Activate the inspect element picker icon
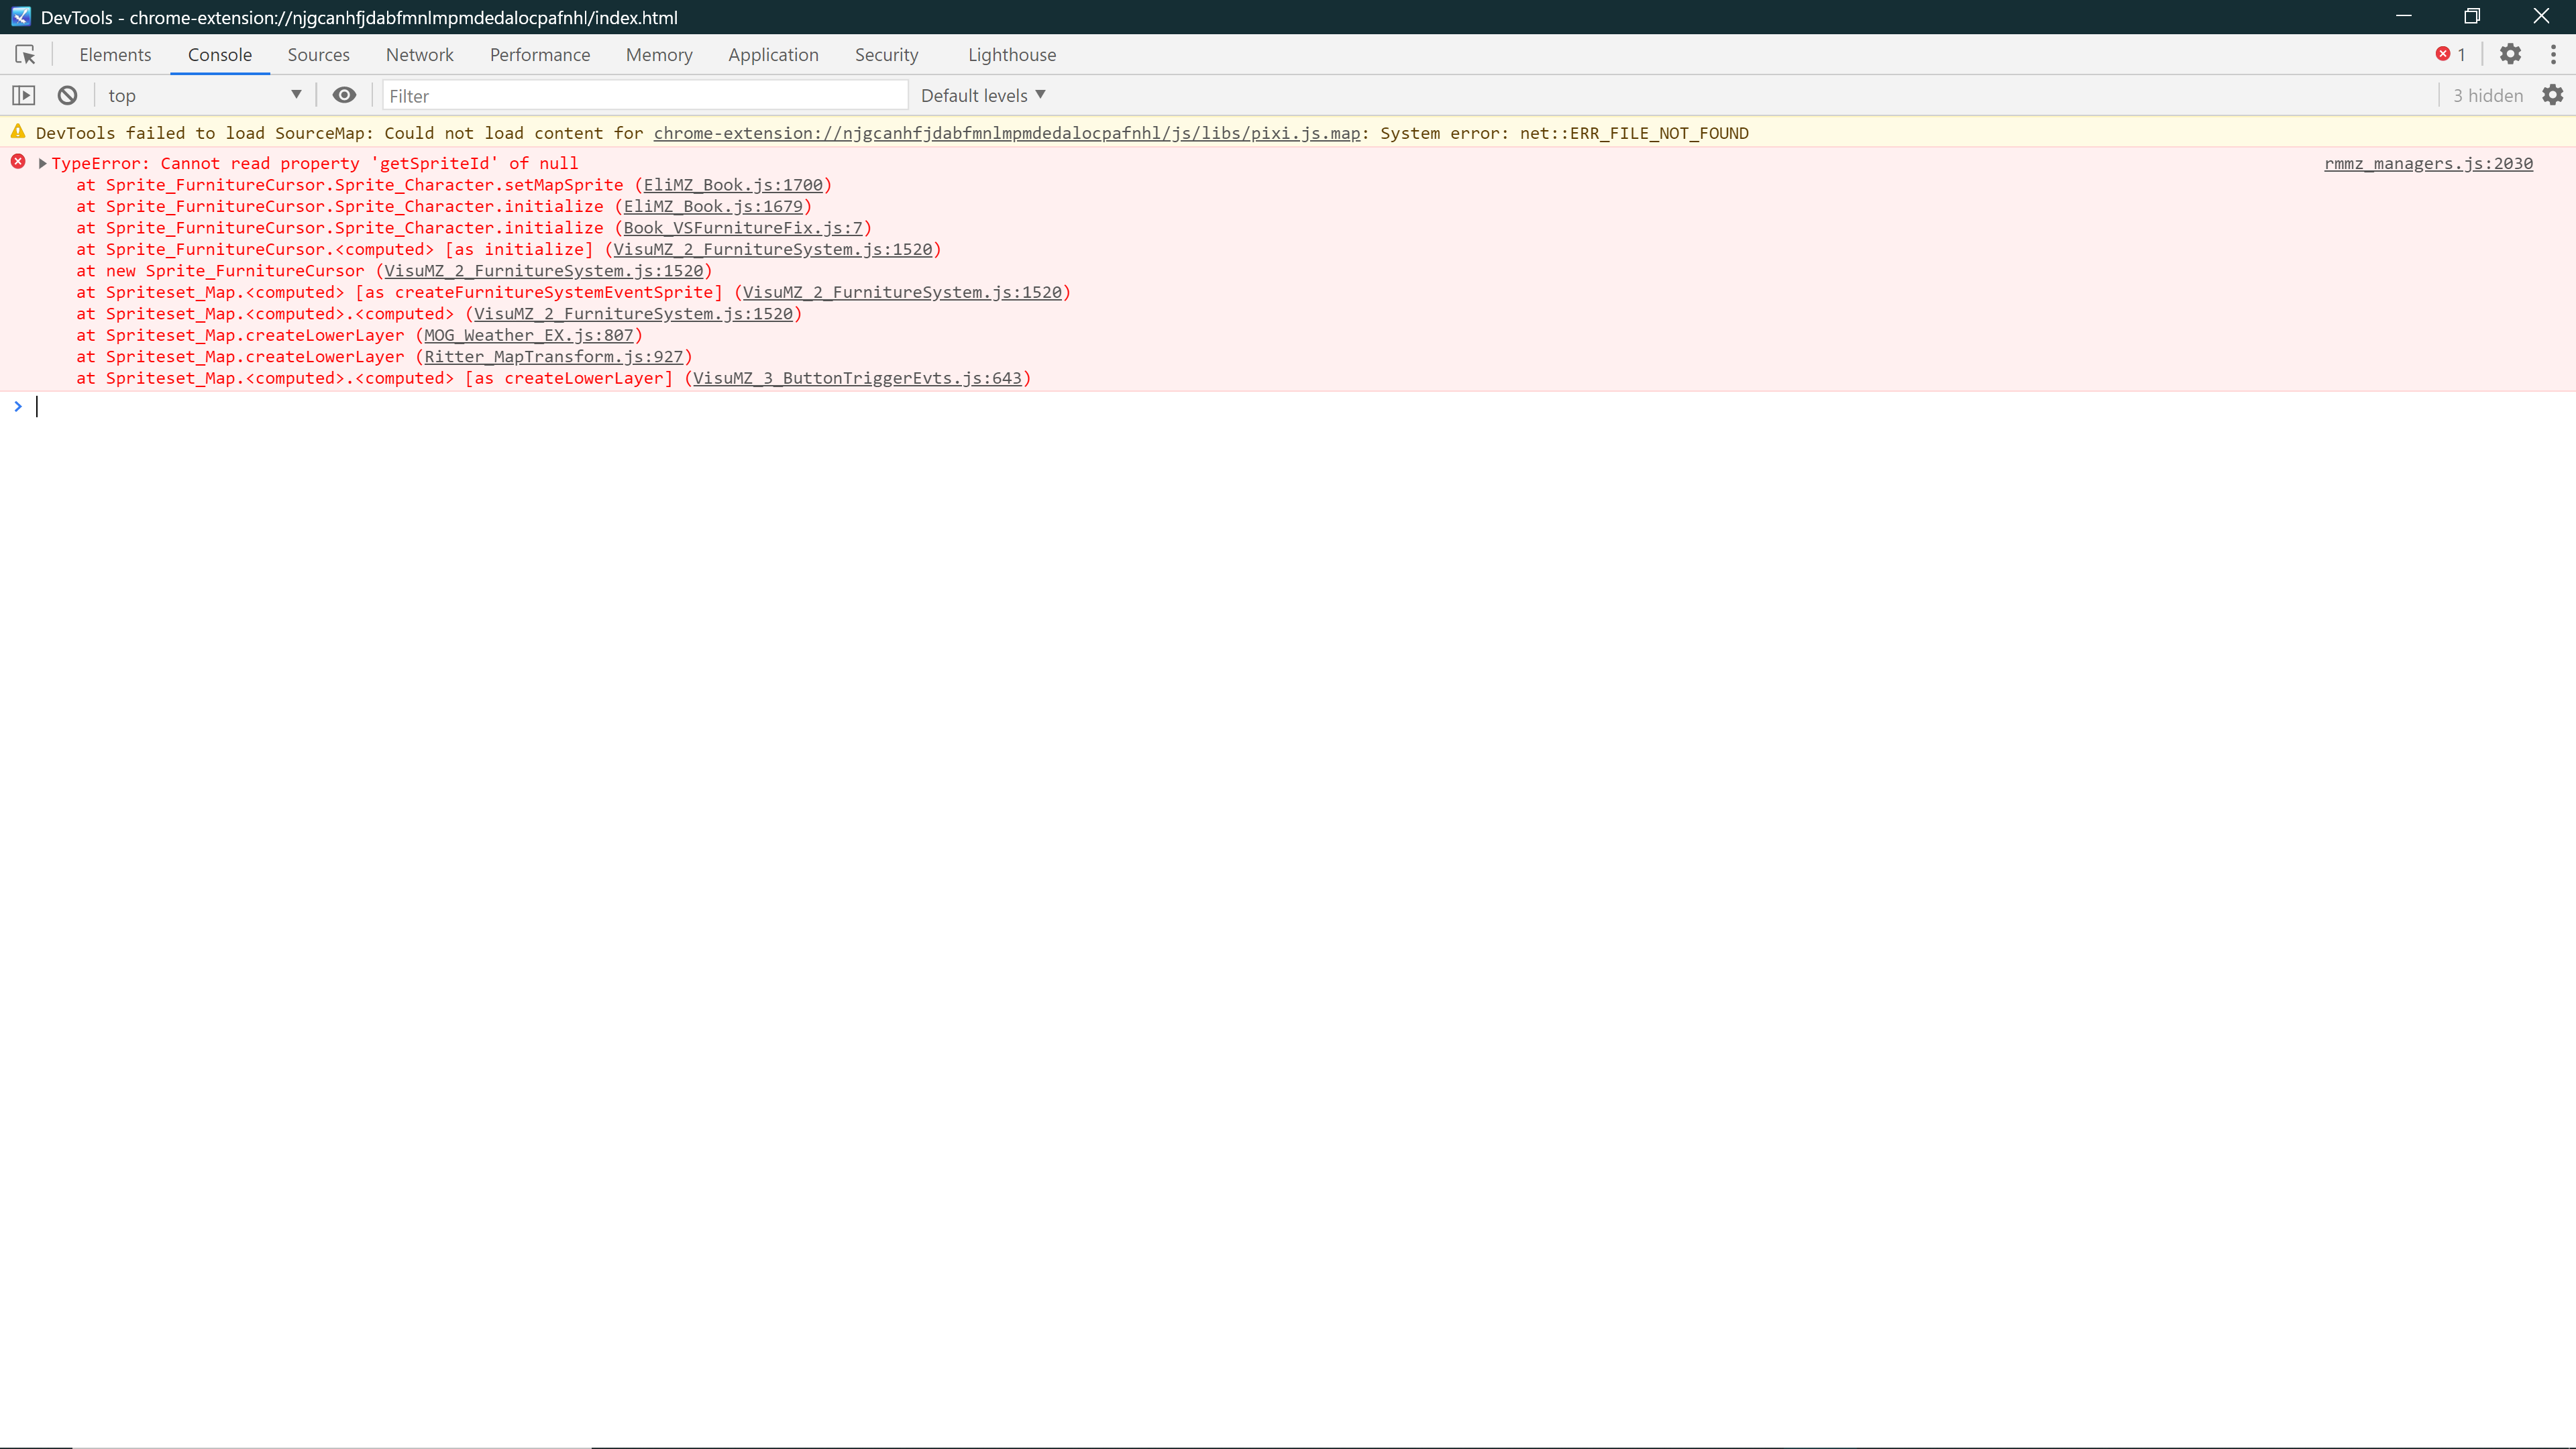 [25, 55]
